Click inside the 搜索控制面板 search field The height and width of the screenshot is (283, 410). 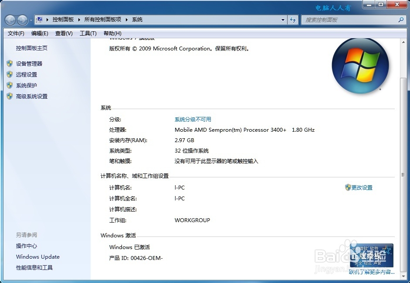(x=349, y=20)
